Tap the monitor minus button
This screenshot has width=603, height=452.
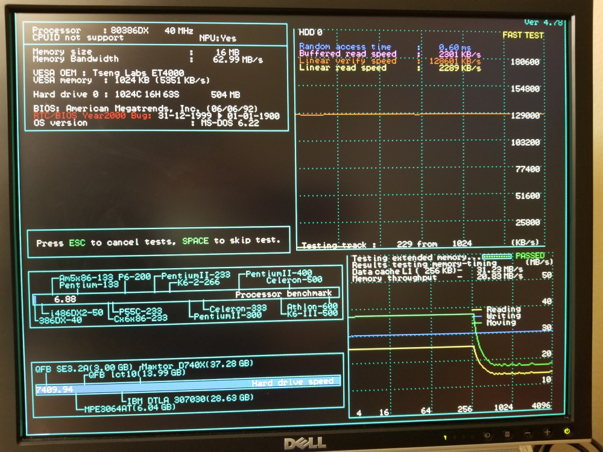click(x=527, y=433)
